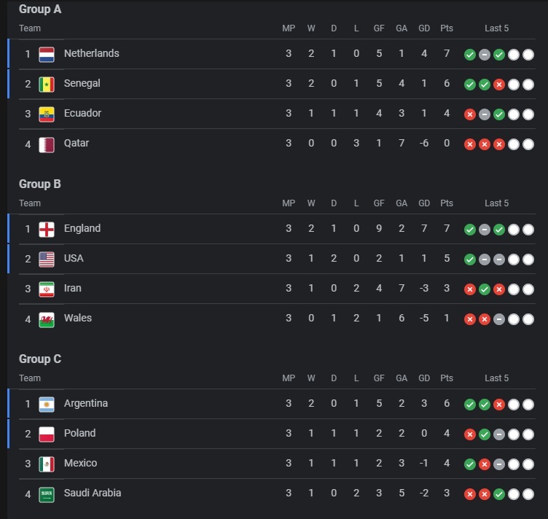Click Wales' grey draw indicator

[499, 319]
